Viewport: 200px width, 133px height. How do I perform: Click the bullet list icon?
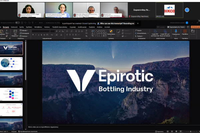(67, 31)
